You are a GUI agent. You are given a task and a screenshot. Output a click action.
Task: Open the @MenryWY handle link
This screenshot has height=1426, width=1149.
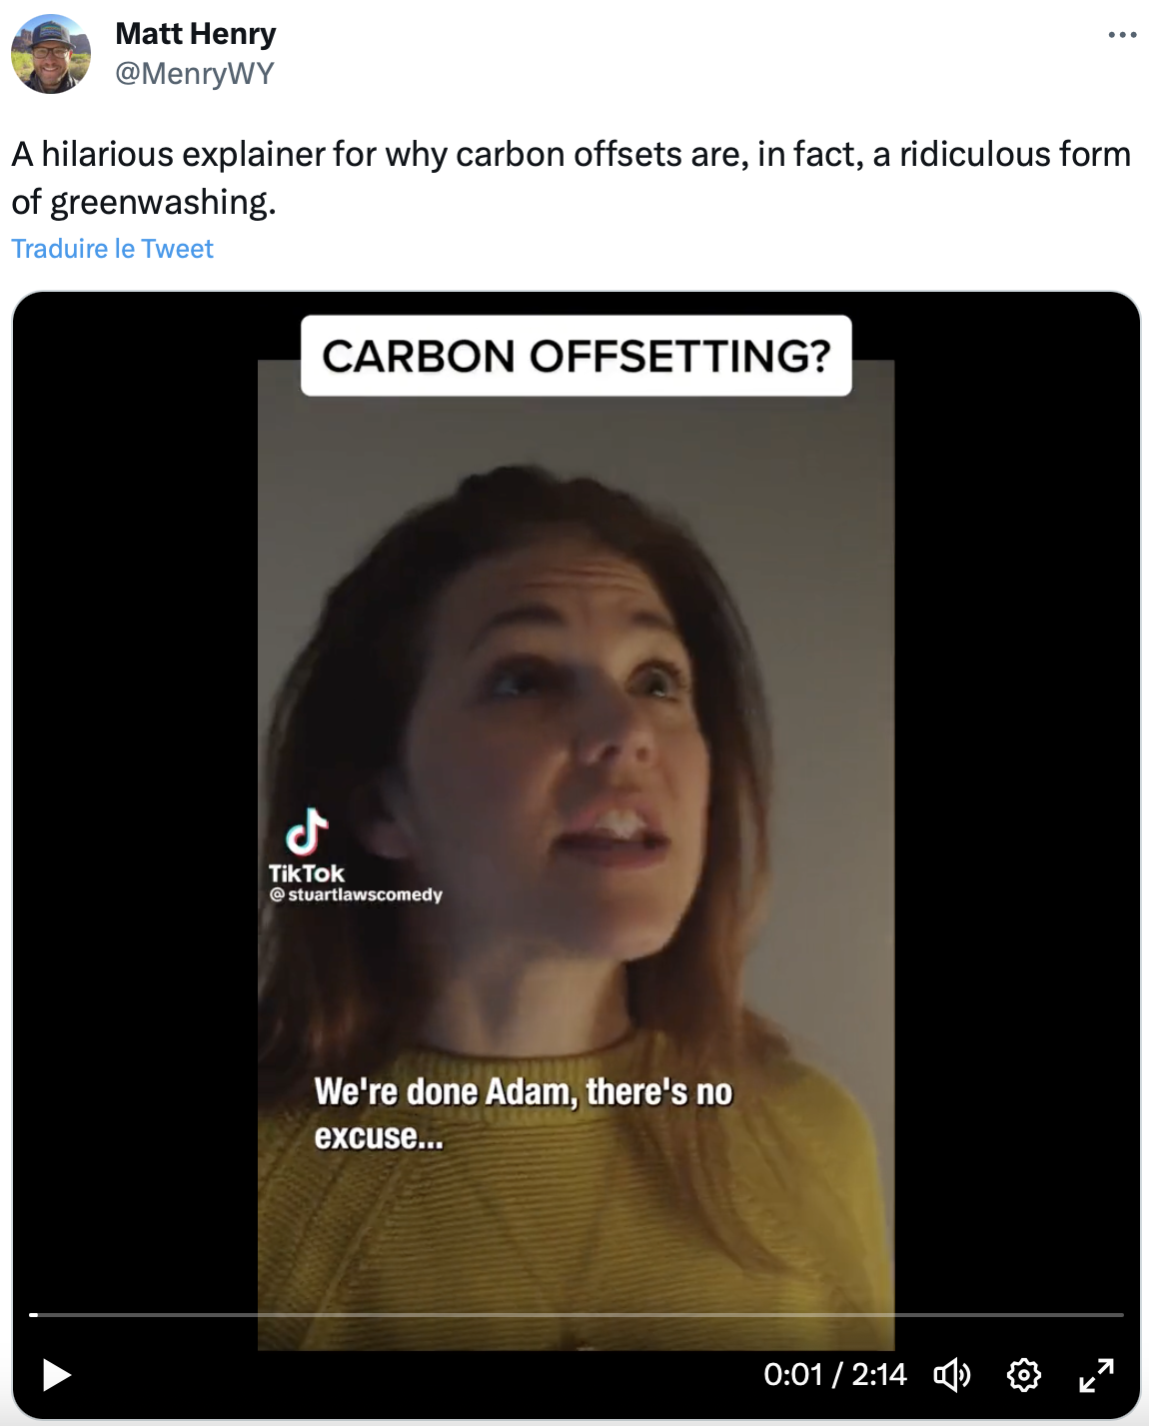tap(195, 73)
